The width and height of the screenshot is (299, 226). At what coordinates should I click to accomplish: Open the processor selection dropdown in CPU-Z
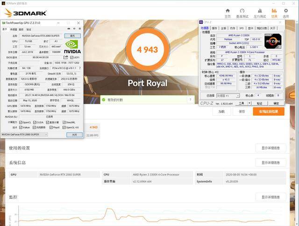[228, 95]
